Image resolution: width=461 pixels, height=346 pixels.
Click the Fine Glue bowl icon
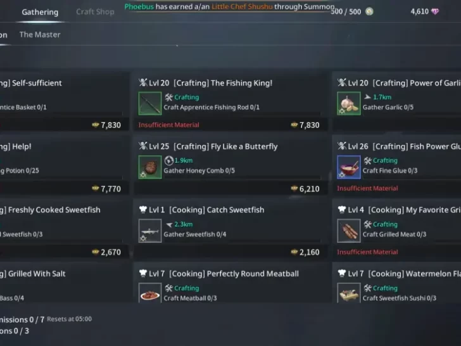(349, 167)
